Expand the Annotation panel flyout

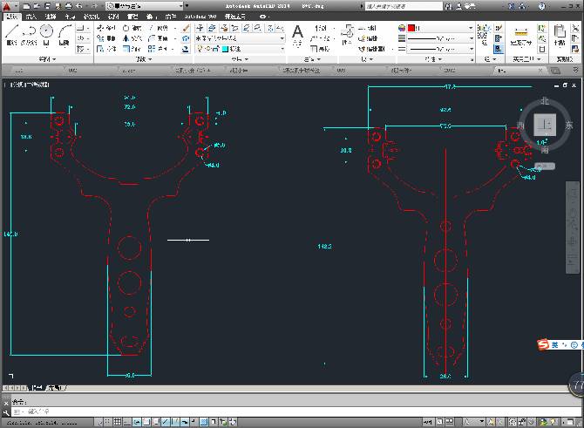point(312,59)
